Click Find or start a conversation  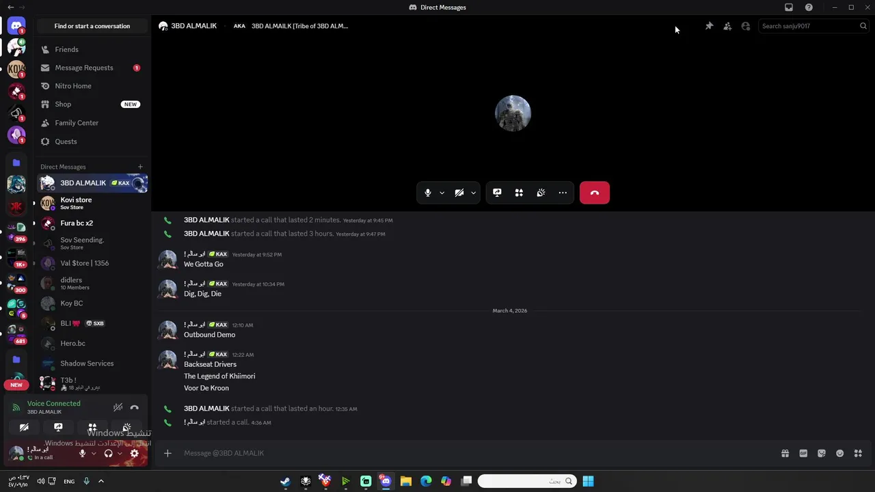click(92, 26)
